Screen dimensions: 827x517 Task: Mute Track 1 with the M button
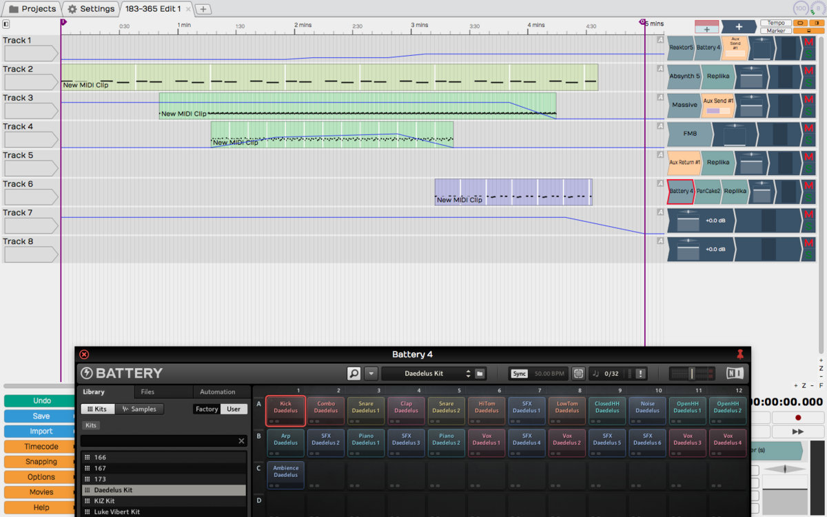click(x=809, y=43)
